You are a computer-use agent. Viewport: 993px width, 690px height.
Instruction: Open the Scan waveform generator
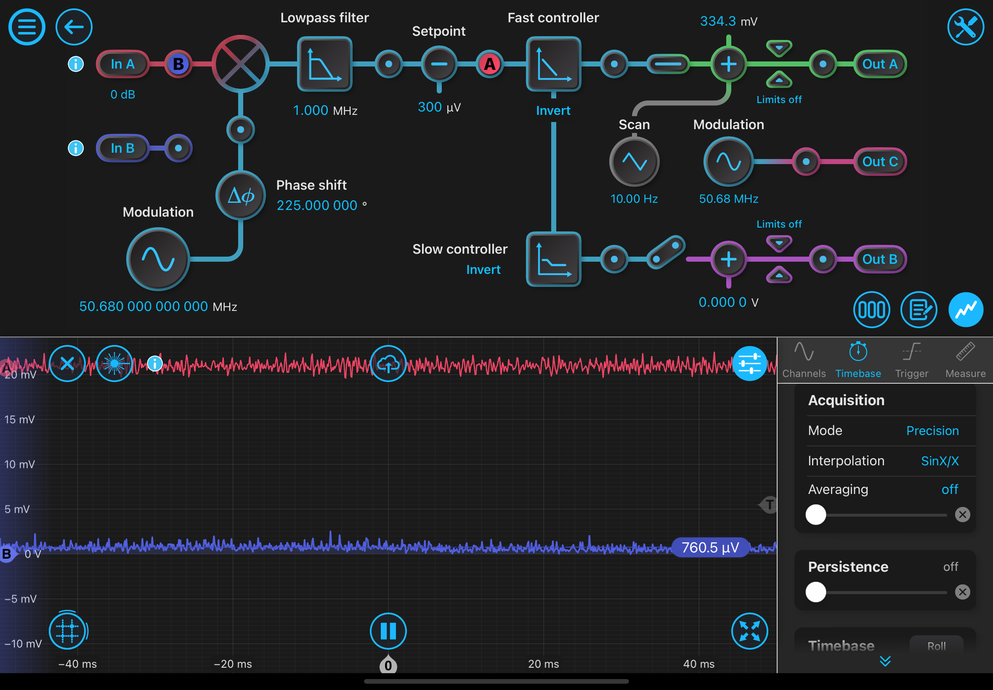634,162
